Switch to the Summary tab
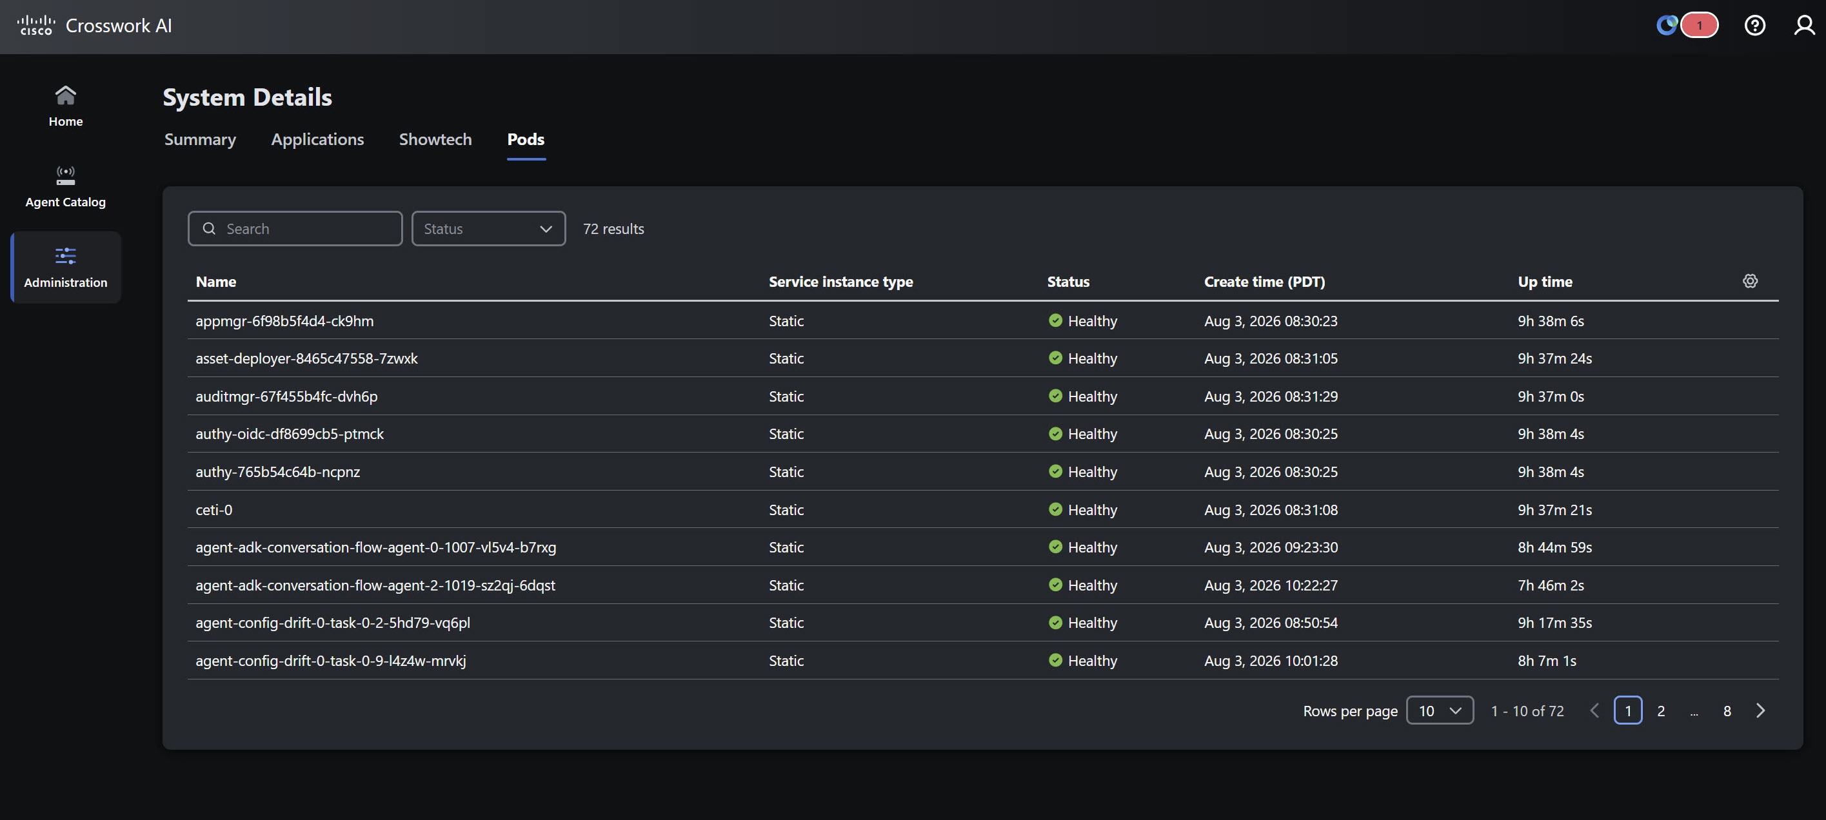 tap(200, 139)
